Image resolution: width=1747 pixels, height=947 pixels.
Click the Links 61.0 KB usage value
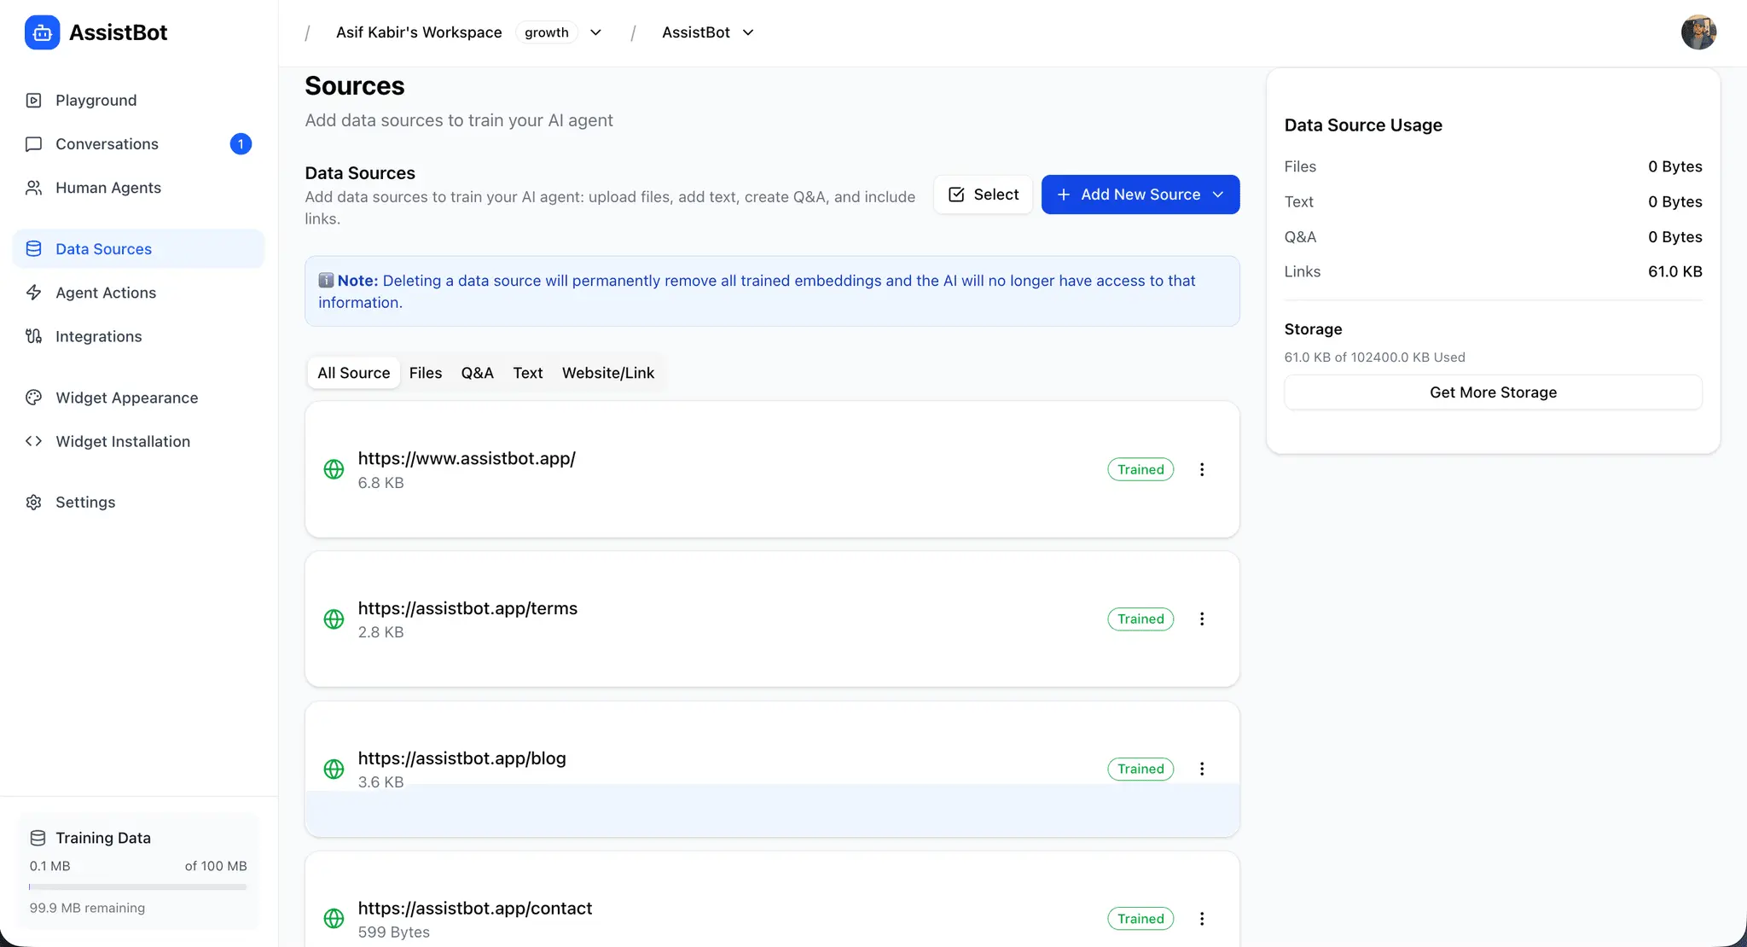coord(1674,271)
